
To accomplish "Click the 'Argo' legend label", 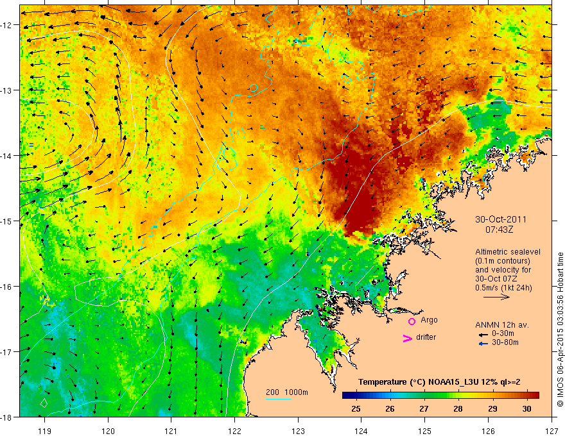I will (429, 320).
